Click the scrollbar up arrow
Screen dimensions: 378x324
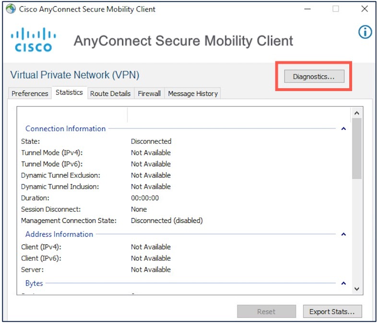[x=357, y=113]
